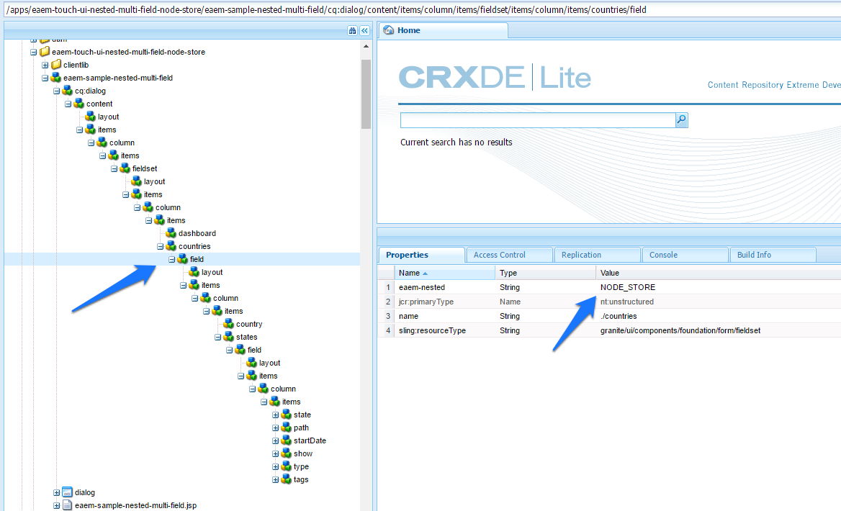Image resolution: width=841 pixels, height=511 pixels.
Task: Open the Build Info tab
Action: click(773, 255)
